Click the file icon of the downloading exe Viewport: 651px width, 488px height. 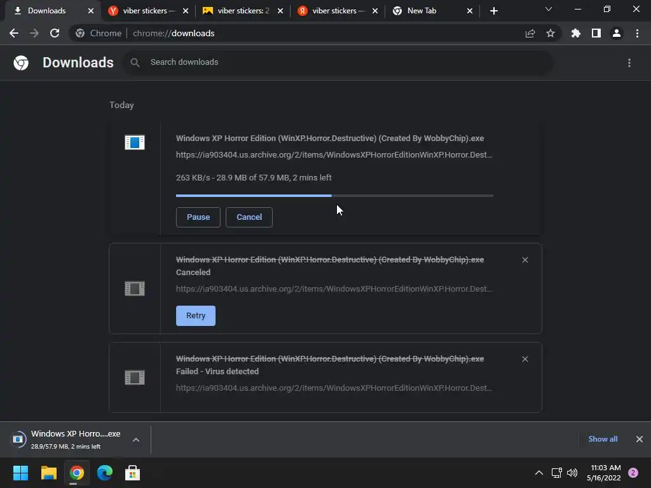pos(135,142)
